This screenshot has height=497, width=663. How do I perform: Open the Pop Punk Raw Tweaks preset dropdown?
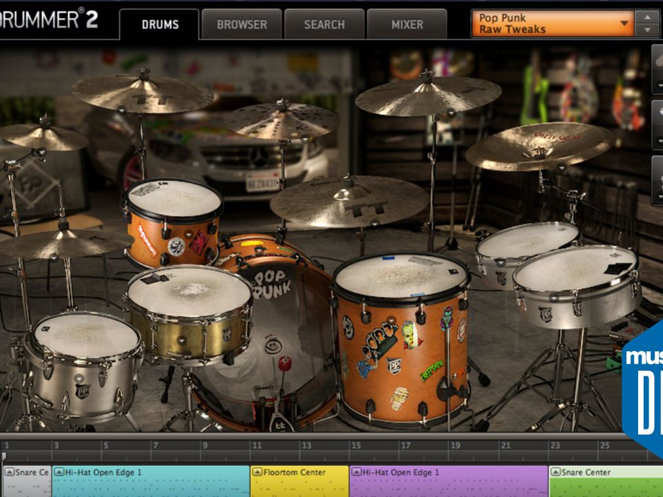[x=552, y=23]
